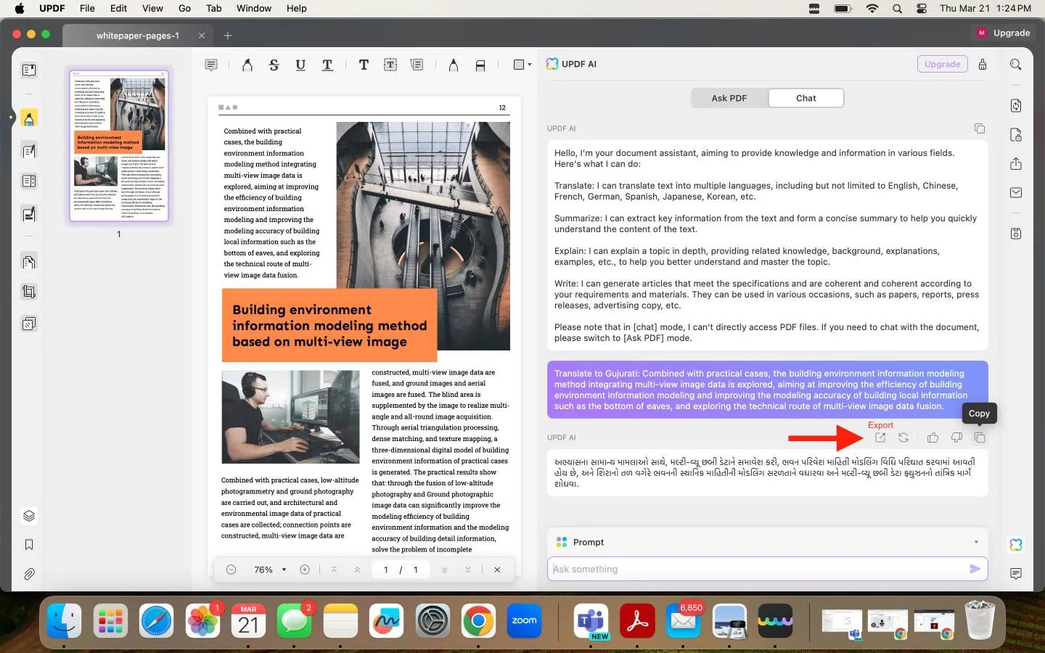Open the search magnifier in right sidebar
Screen dimensions: 1045x653
click(1016, 65)
